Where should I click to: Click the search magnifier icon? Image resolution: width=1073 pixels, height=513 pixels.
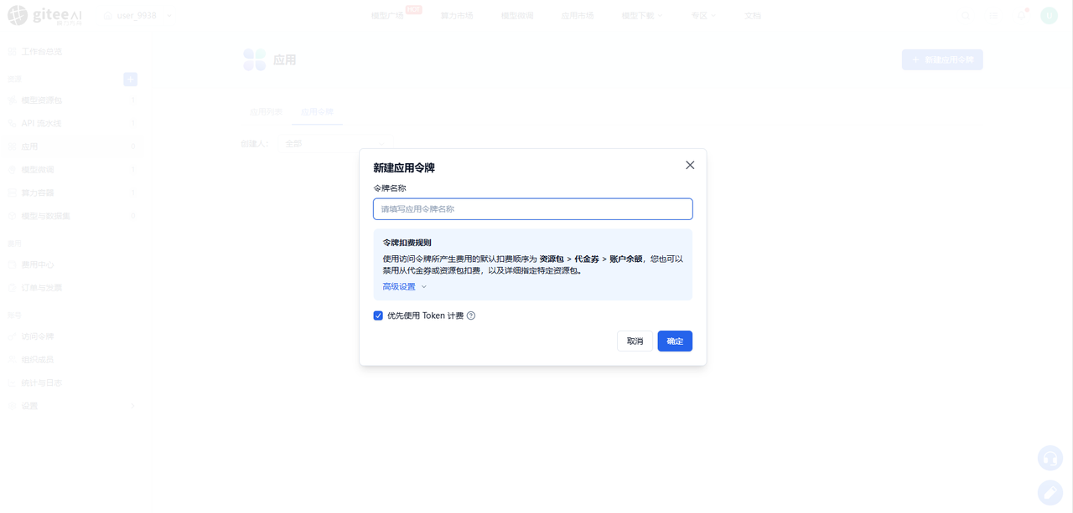[966, 15]
